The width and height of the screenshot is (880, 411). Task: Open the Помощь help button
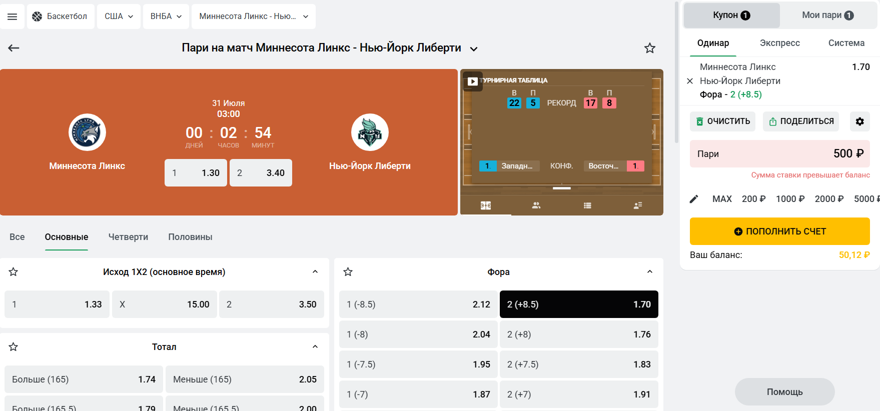click(x=784, y=392)
